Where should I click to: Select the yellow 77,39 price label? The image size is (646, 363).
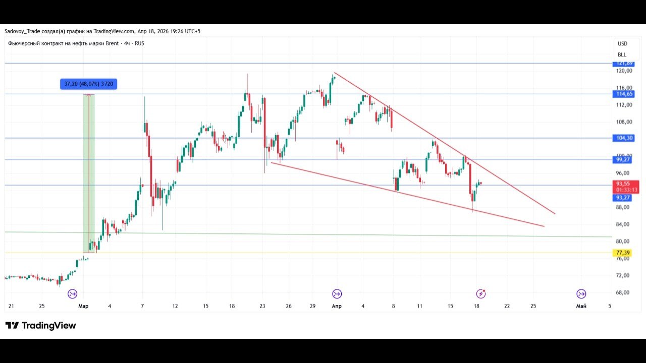623,253
